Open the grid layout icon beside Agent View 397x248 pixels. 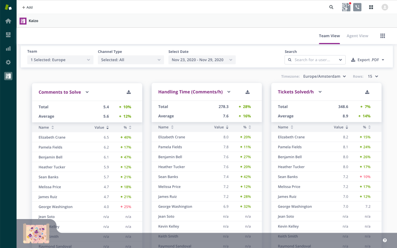point(383,36)
